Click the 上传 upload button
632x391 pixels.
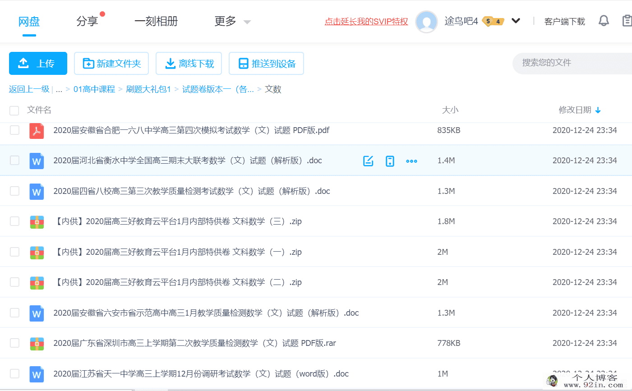point(38,63)
